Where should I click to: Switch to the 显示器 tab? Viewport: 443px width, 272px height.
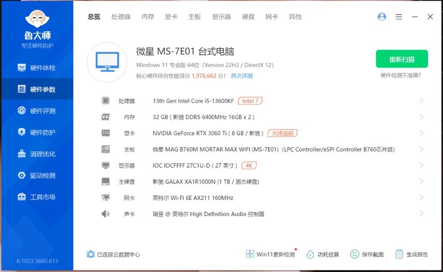(221, 17)
